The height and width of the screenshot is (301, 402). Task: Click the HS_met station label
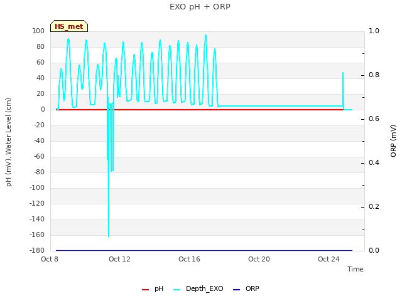click(x=69, y=26)
